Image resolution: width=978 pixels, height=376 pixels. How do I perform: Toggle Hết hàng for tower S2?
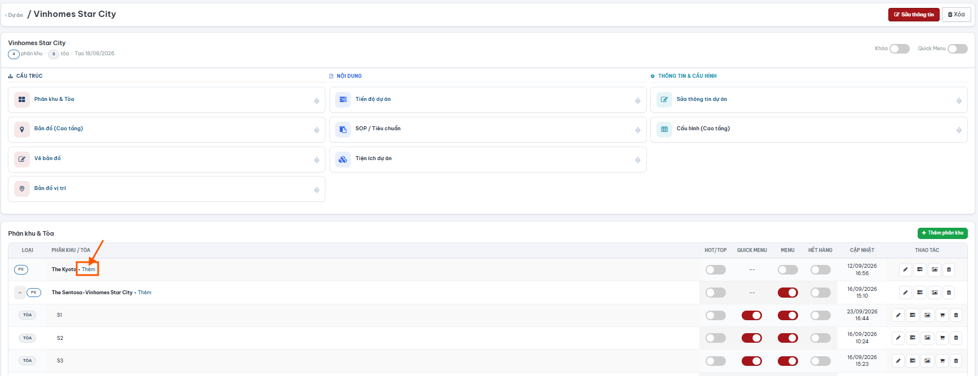pos(821,338)
